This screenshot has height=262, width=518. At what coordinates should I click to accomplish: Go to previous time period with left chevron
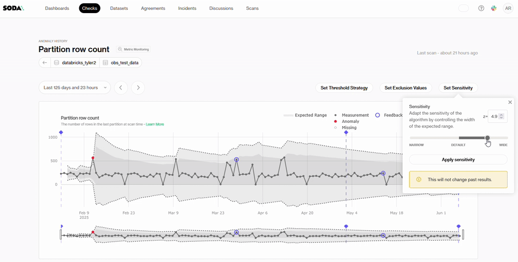(x=121, y=87)
